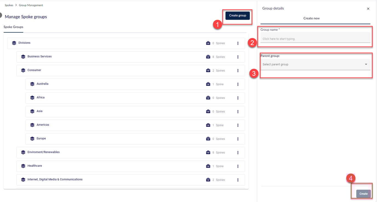Viewport: 377px width, 202px height.
Task: Close the Group details panel
Action: [x=368, y=9]
